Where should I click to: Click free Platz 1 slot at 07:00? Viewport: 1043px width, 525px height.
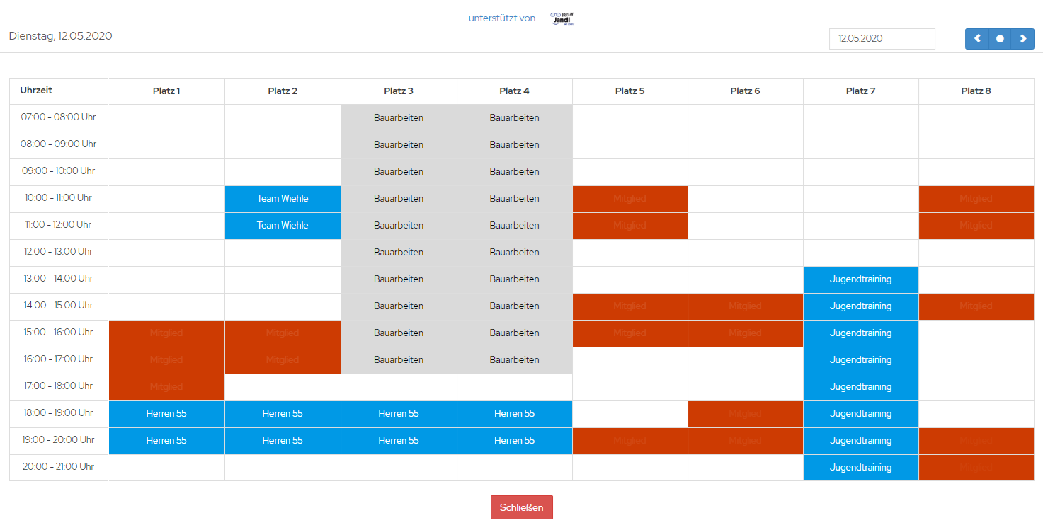(x=166, y=118)
